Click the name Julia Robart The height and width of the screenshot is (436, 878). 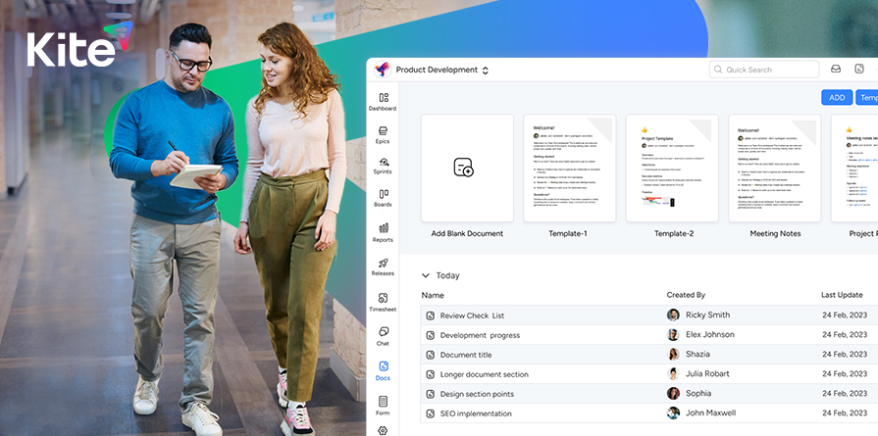tap(707, 373)
